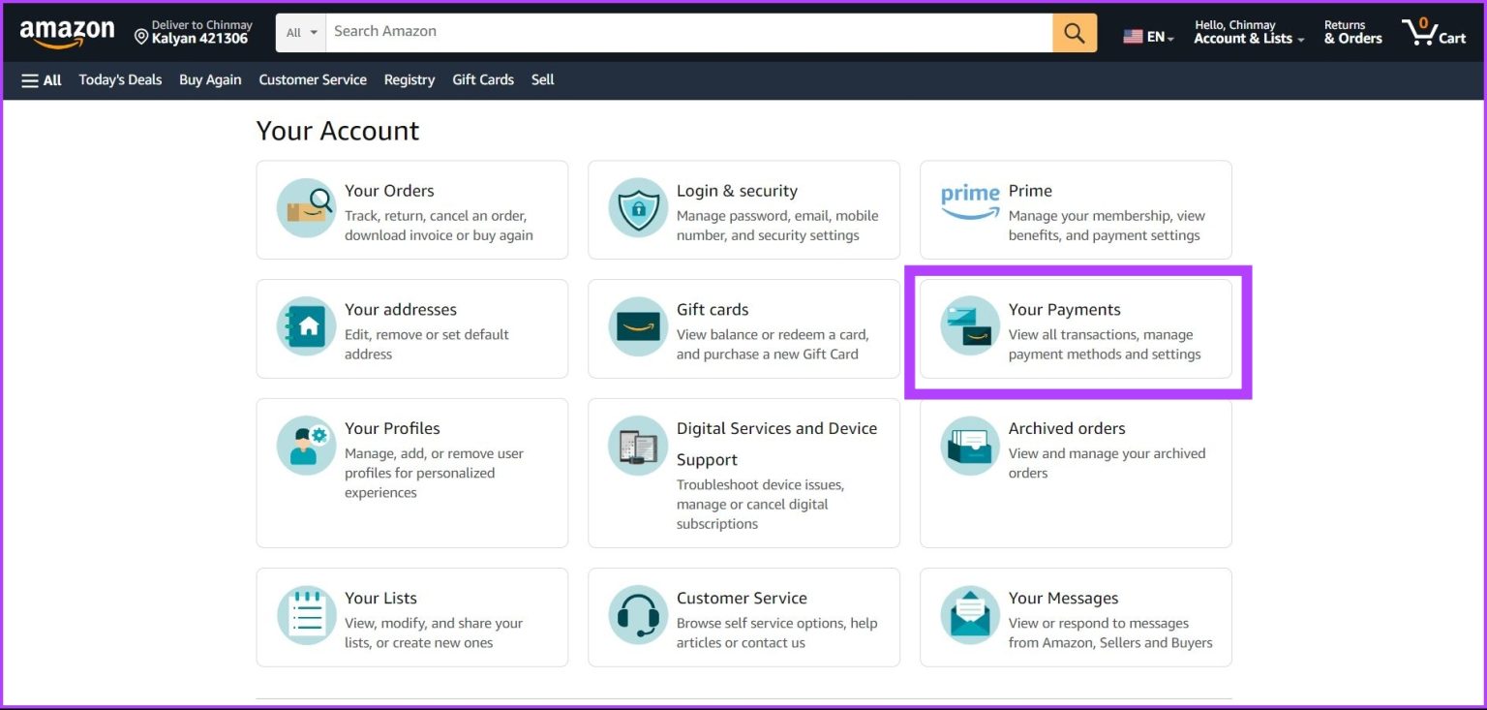Click the search magnifier icon
Screen dimensions: 1487x710
coord(1074,31)
